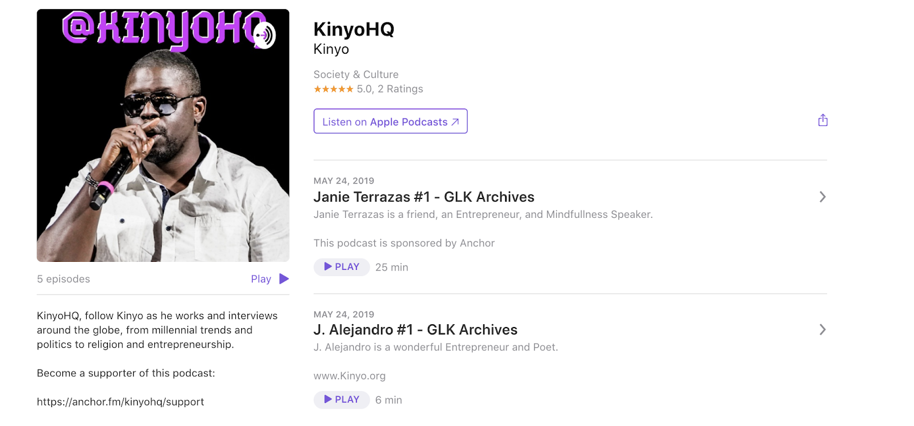914x426 pixels.
Task: Open the J. Alejandro #1 - GLK Archives title
Action: (x=415, y=329)
